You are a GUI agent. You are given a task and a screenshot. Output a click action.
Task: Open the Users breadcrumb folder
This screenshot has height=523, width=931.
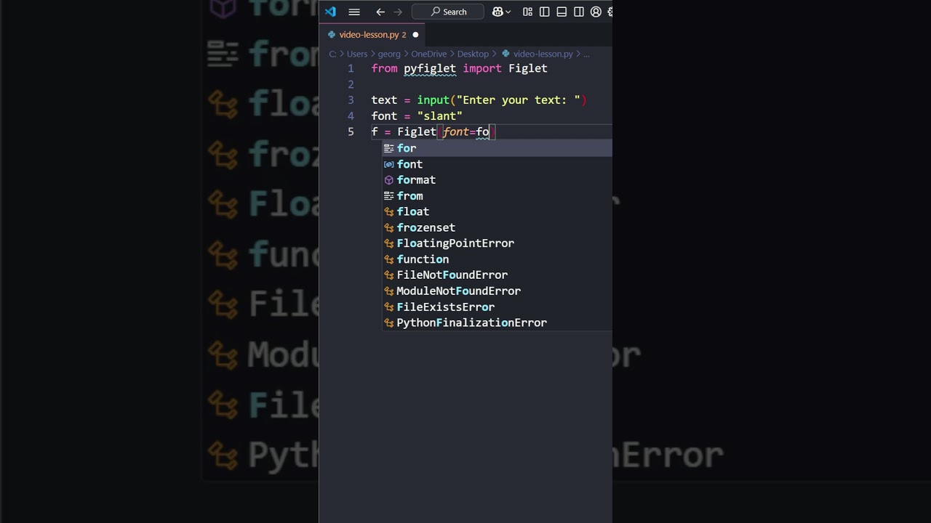coord(356,54)
